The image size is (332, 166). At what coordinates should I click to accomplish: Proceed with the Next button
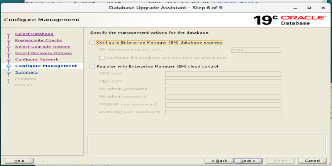248,161
